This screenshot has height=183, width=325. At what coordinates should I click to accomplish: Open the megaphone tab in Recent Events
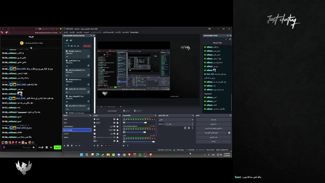click(71, 40)
